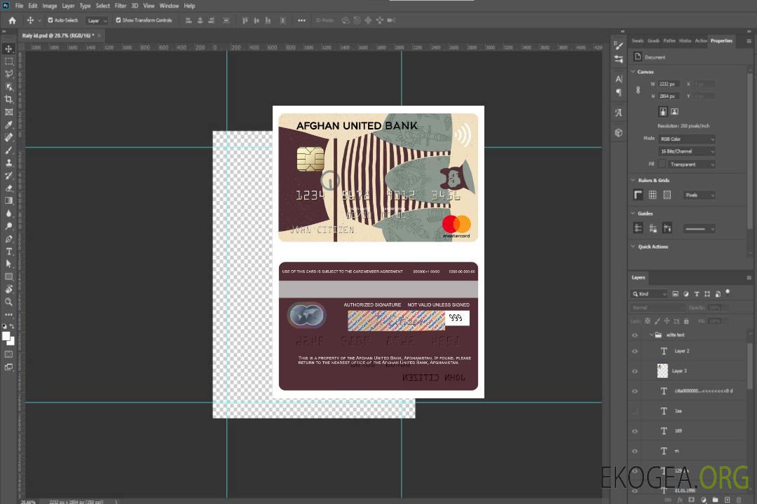Click the landscape canvas orientation icon
This screenshot has height=504, width=757.
tap(674, 111)
